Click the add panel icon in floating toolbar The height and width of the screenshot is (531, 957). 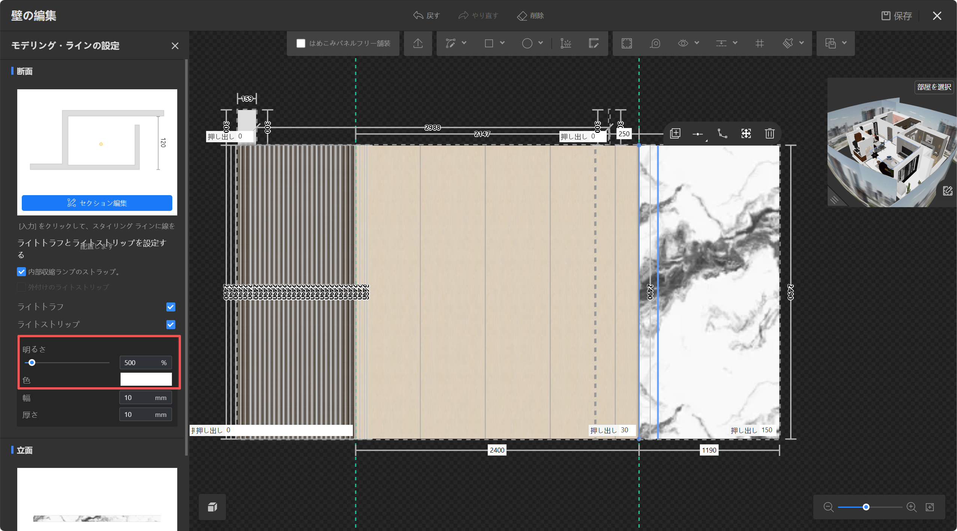675,134
